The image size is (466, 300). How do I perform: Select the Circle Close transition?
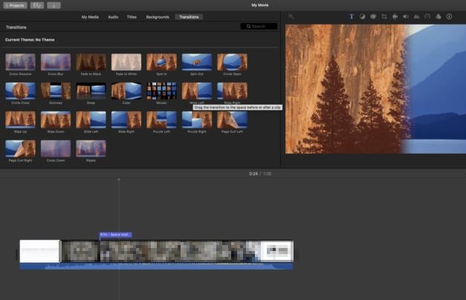20,91
